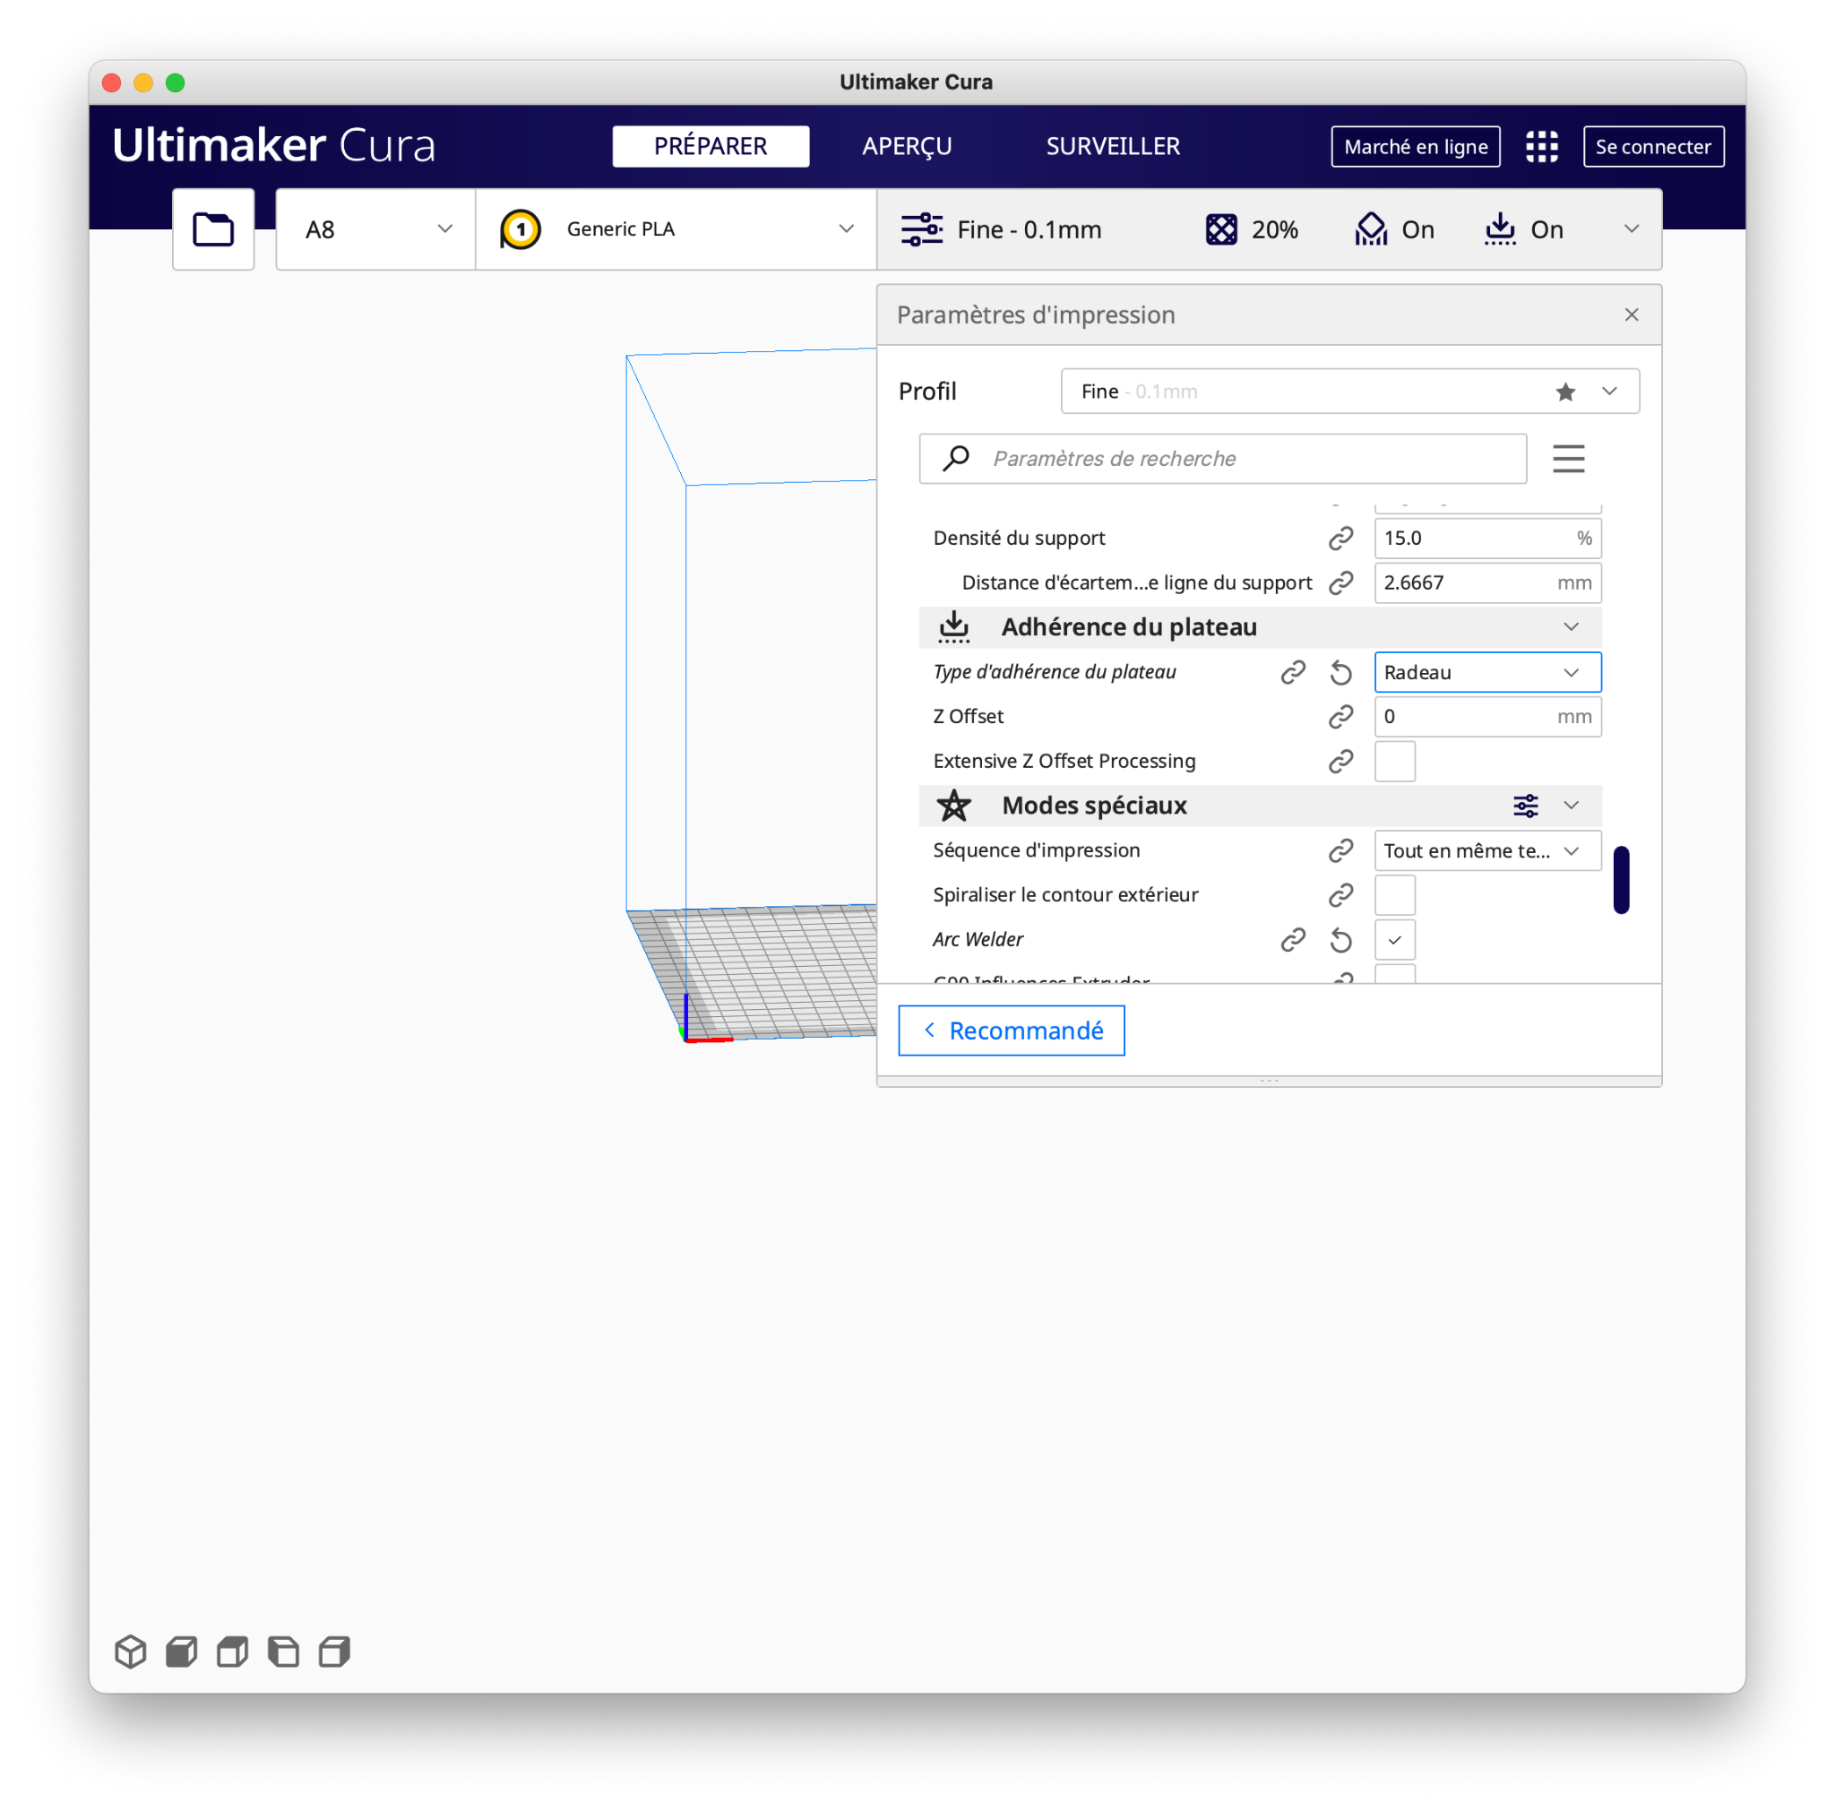The width and height of the screenshot is (1835, 1811).
Task: Reset Type d'adhérence du plateau setting
Action: tap(1340, 672)
